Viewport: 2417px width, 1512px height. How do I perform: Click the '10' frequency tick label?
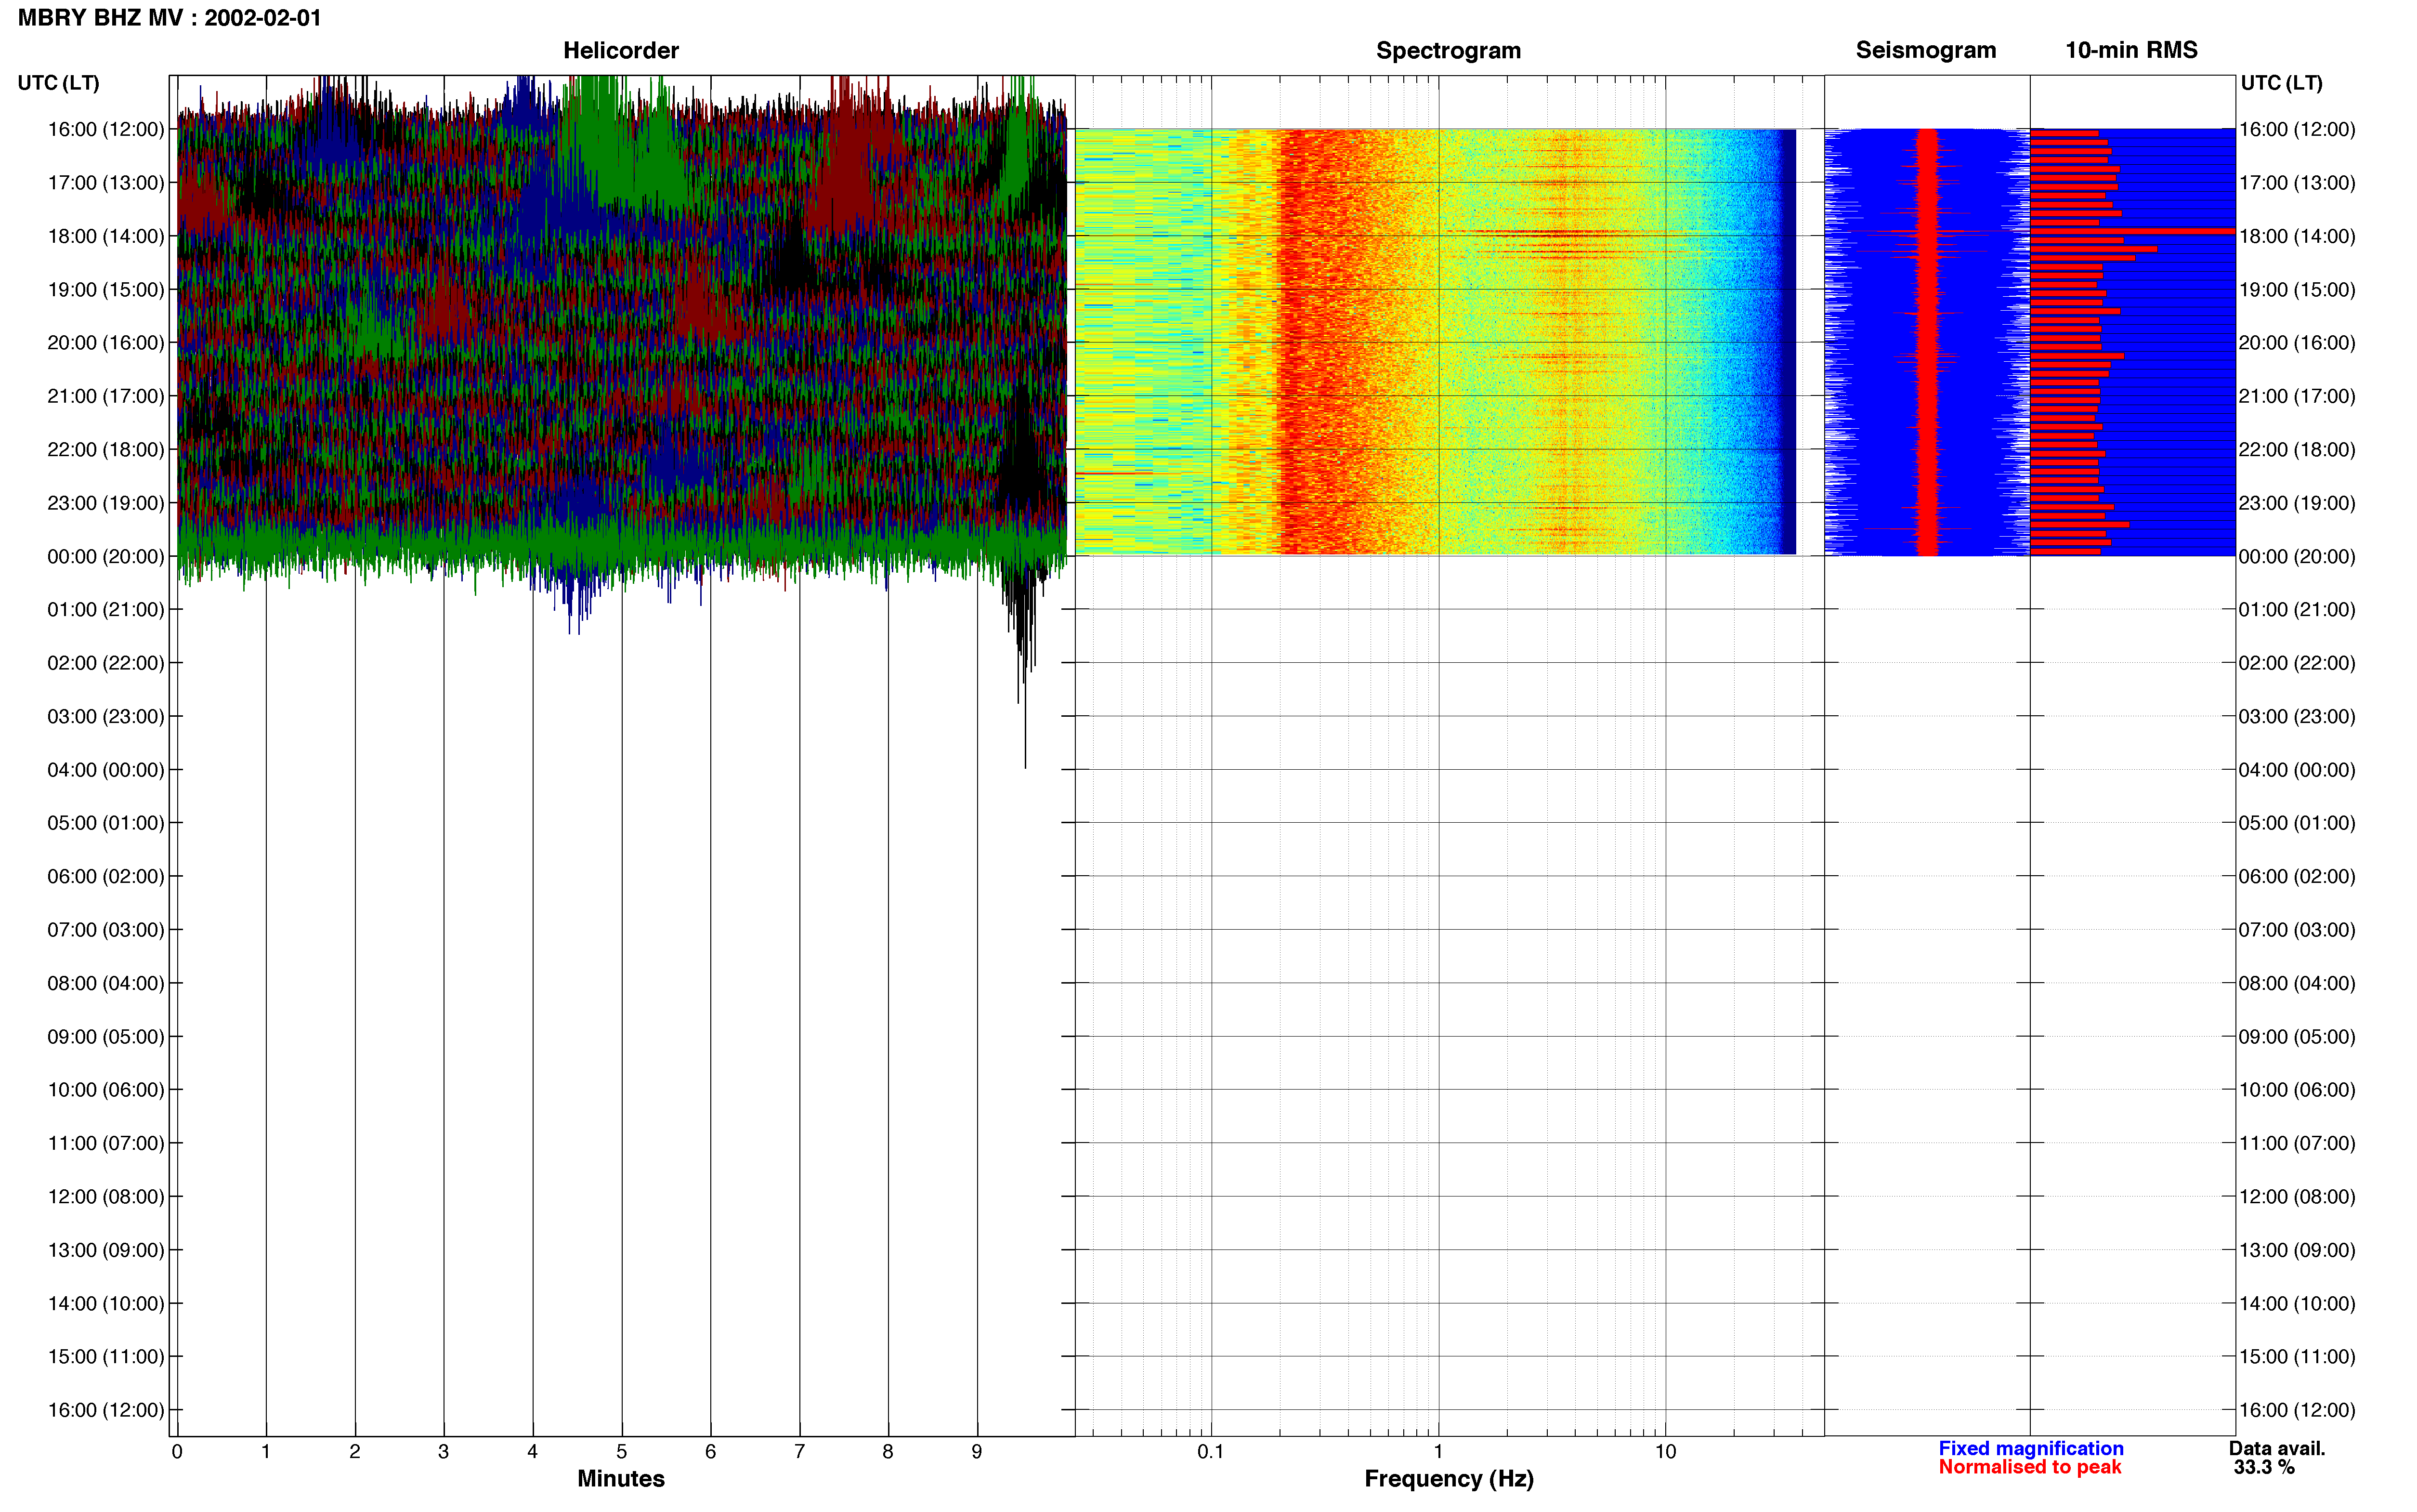point(1665,1451)
